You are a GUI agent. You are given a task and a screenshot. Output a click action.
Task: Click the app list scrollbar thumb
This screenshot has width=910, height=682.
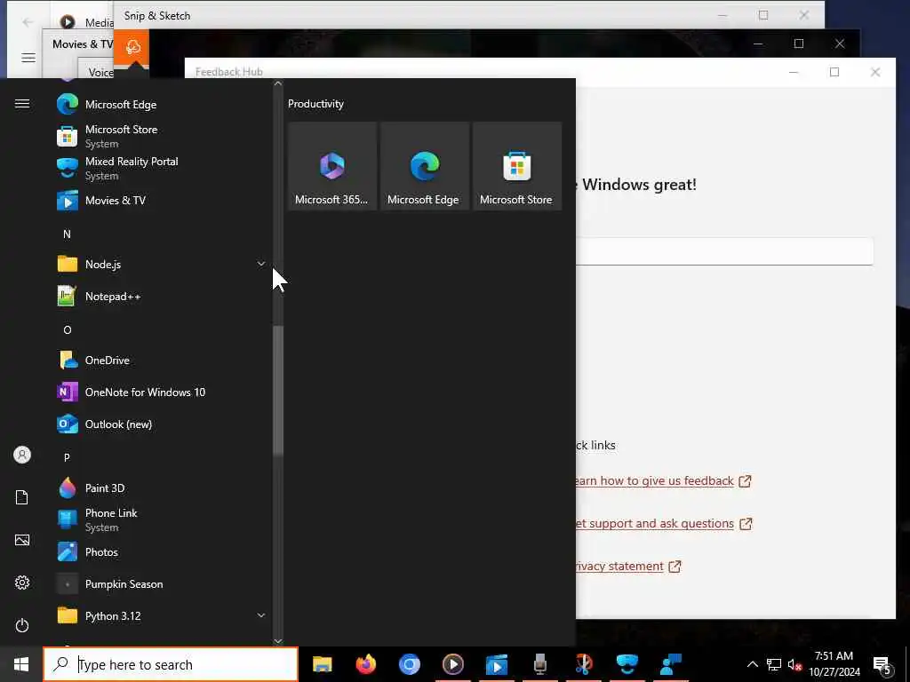coord(278,390)
